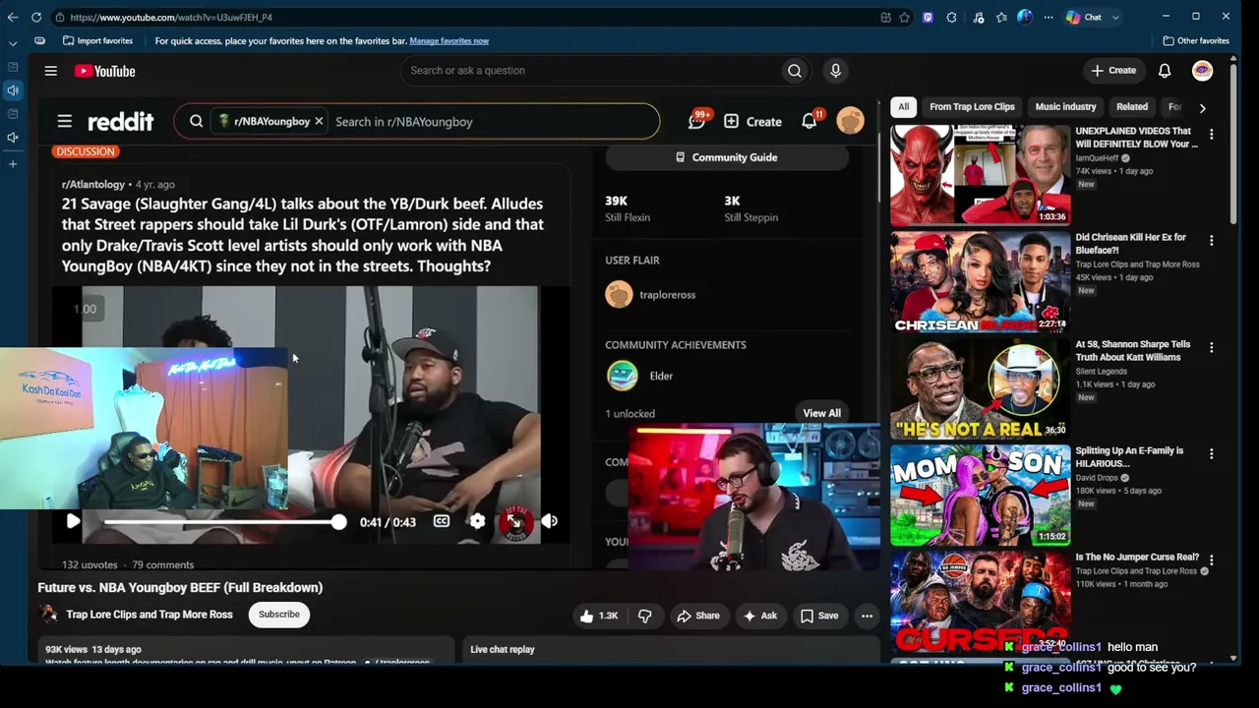Open YouTube notifications bell
The image size is (1259, 708).
click(x=1165, y=71)
